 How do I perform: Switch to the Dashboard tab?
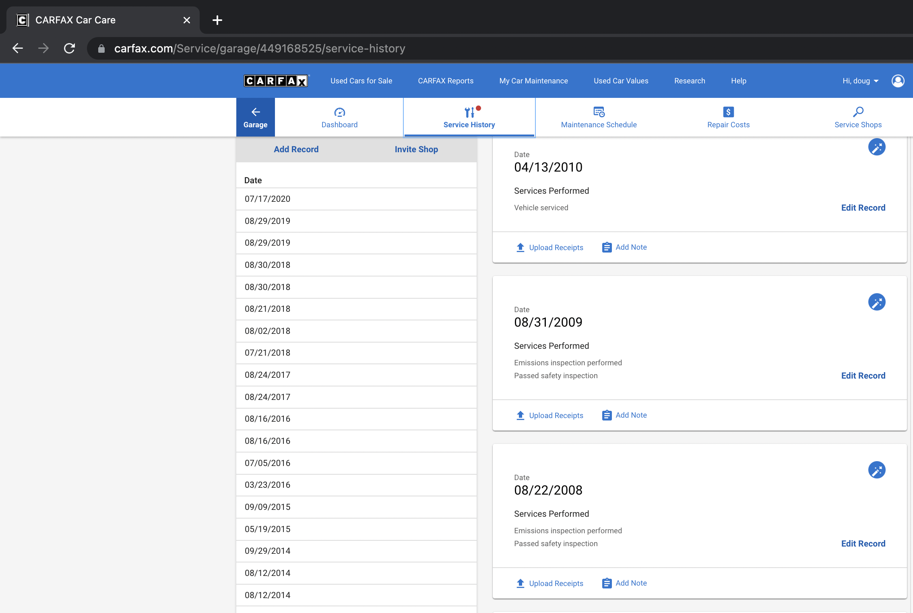pos(340,117)
